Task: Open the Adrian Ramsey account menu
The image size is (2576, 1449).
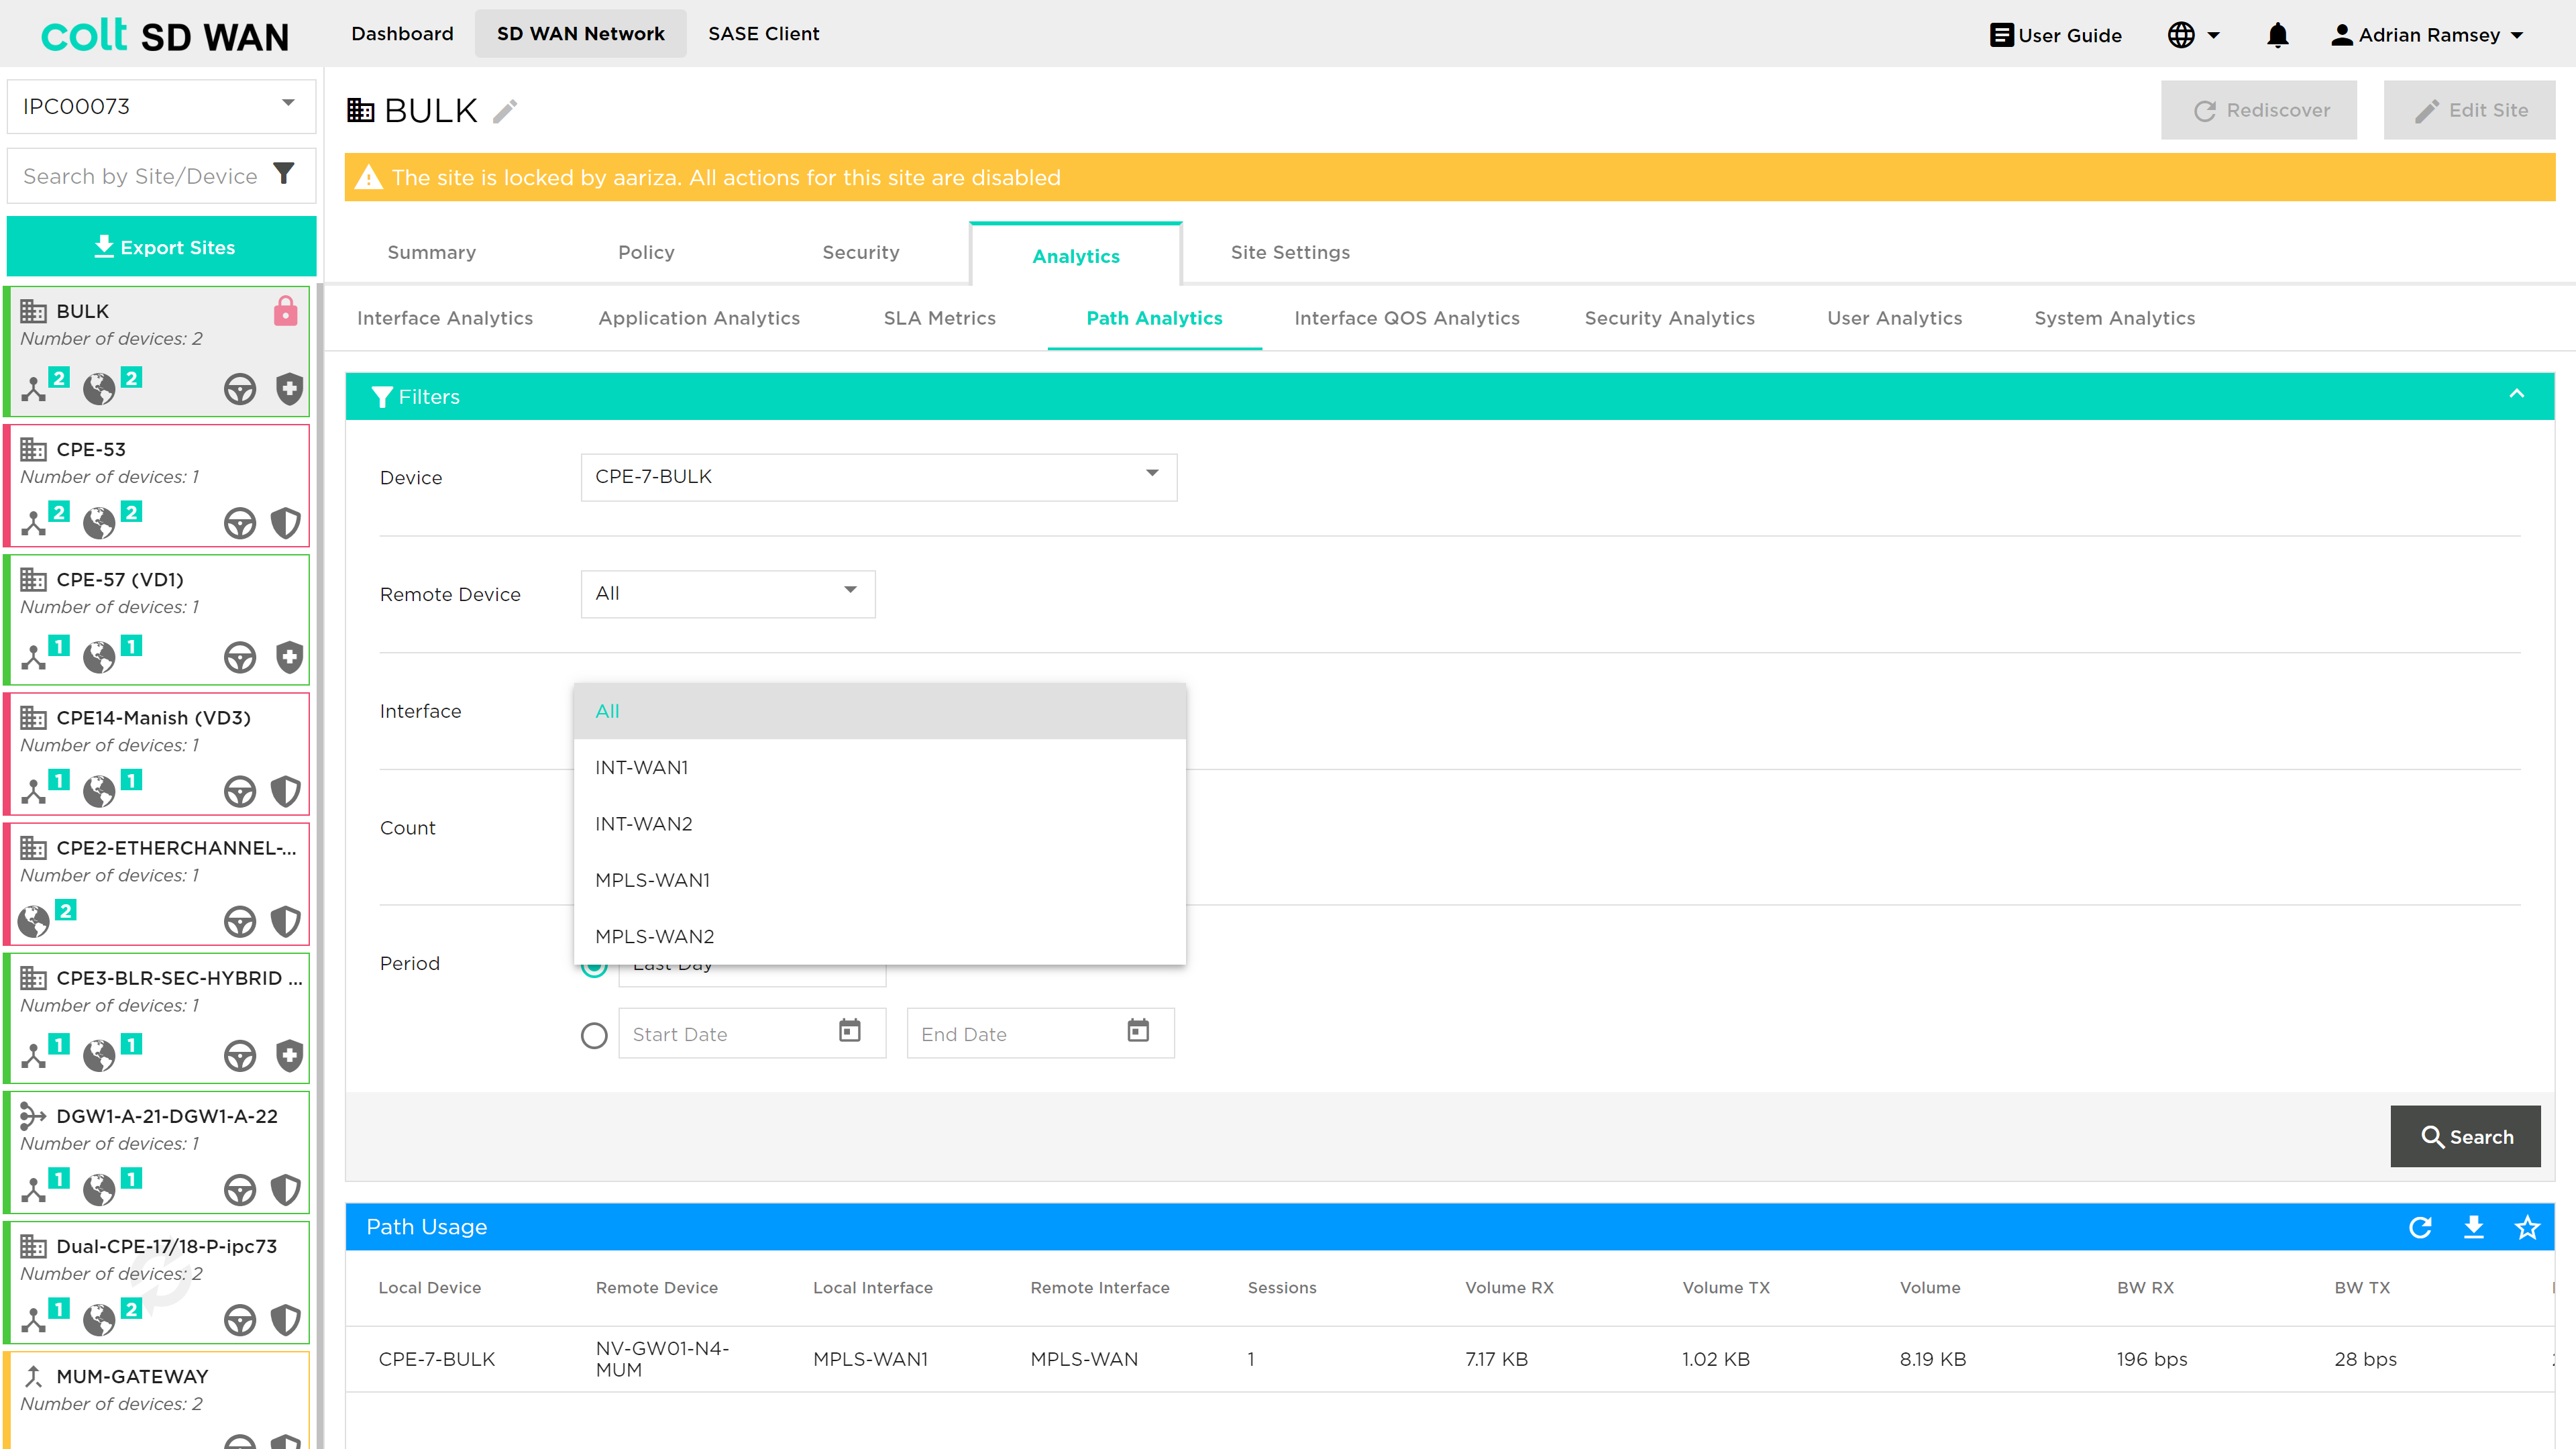Action: [2427, 35]
